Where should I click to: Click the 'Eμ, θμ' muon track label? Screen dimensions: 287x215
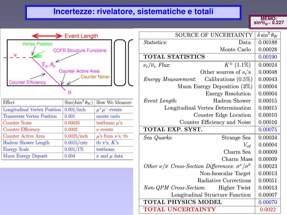pyautogui.click(x=49, y=65)
